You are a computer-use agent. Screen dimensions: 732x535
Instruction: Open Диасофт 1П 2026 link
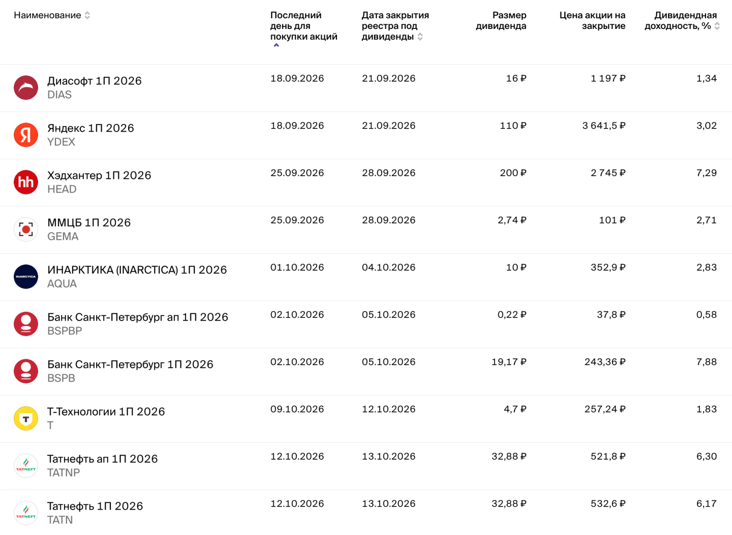pos(95,81)
